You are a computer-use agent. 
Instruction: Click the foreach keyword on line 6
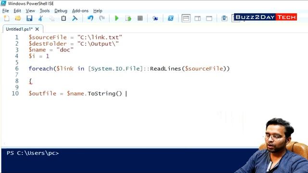(40, 69)
